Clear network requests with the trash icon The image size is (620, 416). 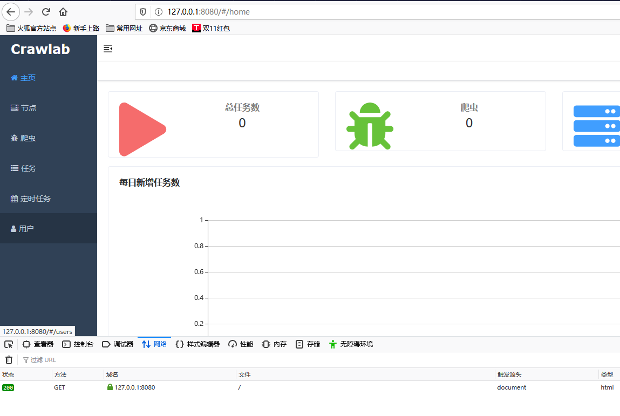[x=9, y=359]
